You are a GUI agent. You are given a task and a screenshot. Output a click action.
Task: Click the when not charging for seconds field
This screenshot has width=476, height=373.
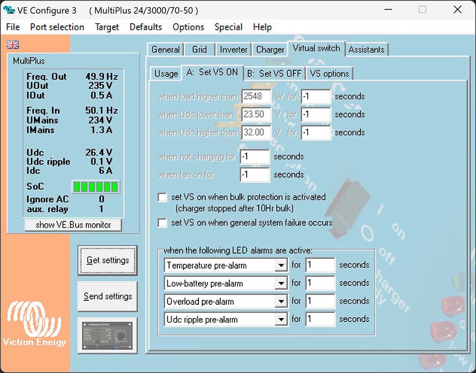pyautogui.click(x=254, y=157)
